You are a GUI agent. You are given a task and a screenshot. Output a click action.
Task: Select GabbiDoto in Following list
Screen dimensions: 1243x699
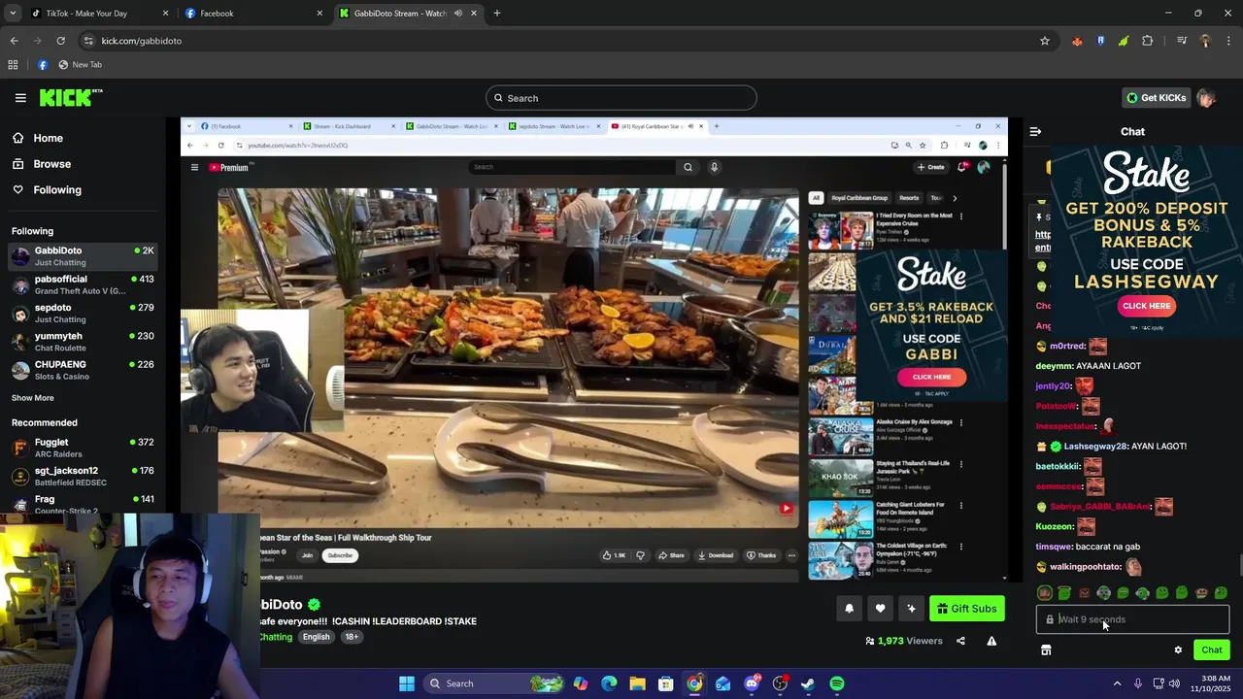(x=83, y=256)
